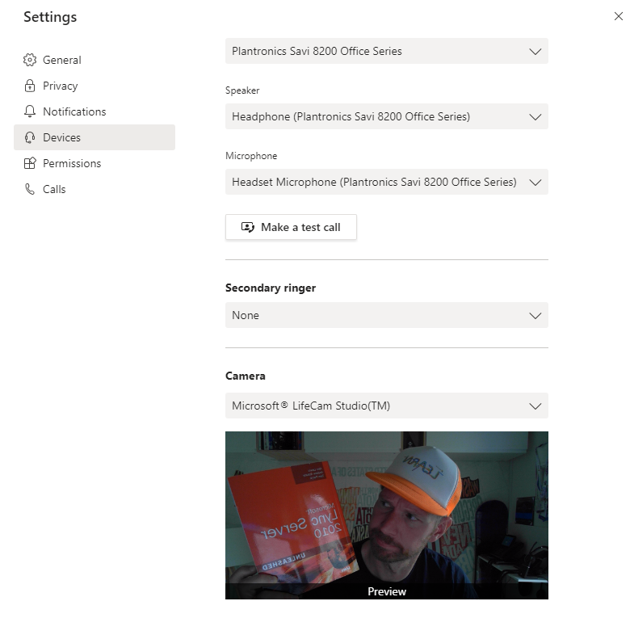Open Calls settings

click(94, 189)
